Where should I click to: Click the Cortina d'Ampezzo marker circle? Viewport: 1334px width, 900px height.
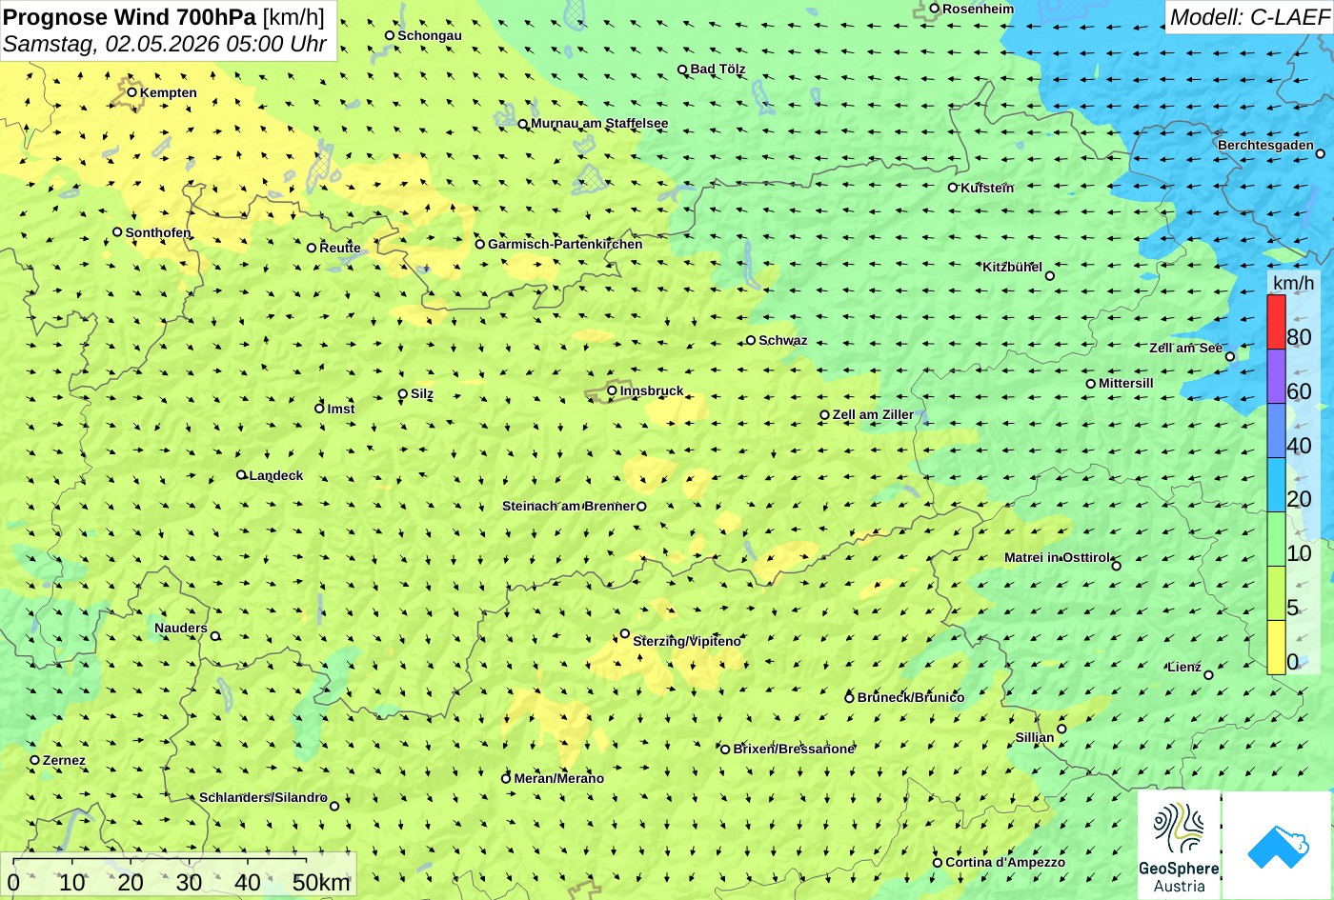point(938,863)
